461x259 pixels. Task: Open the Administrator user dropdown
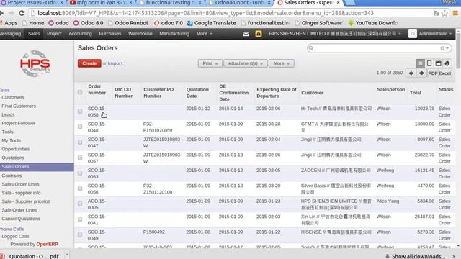(435, 34)
